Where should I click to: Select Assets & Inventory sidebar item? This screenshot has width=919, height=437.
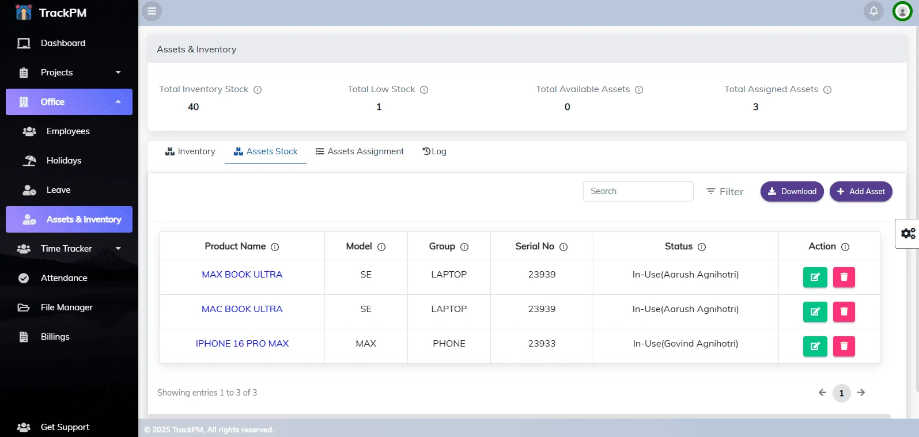(69, 219)
